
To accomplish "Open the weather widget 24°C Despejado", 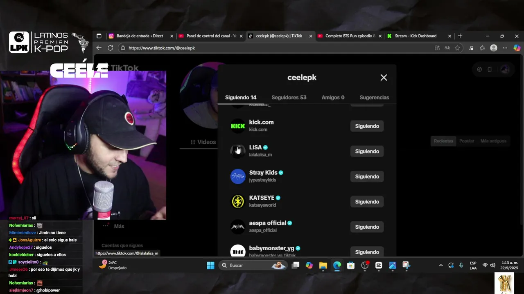I will point(113,265).
